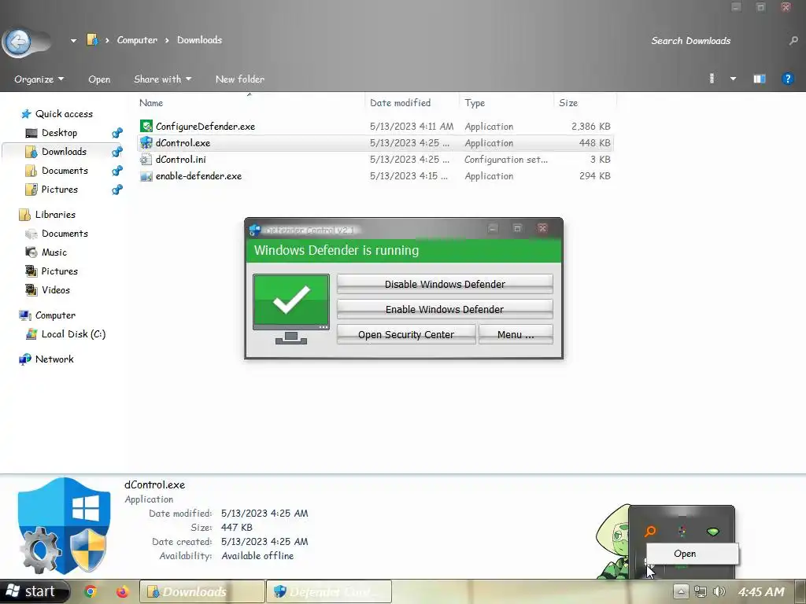Viewport: 806px width, 604px height.
Task: Unpin Desktop using its pin icon
Action: tap(117, 133)
